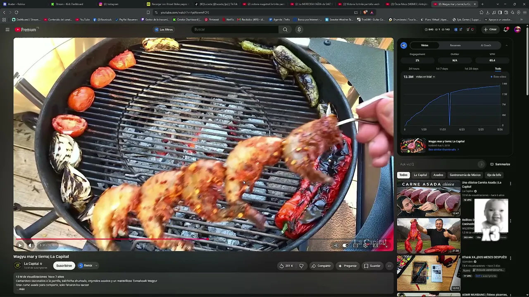Toggle theater mode in player
The image size is (529, 297).
(x=375, y=245)
